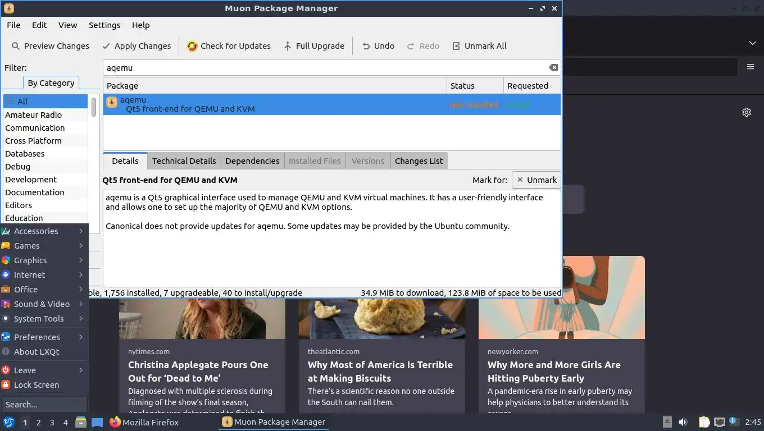Sort by the Status column header
The height and width of the screenshot is (431, 764).
(x=475, y=86)
